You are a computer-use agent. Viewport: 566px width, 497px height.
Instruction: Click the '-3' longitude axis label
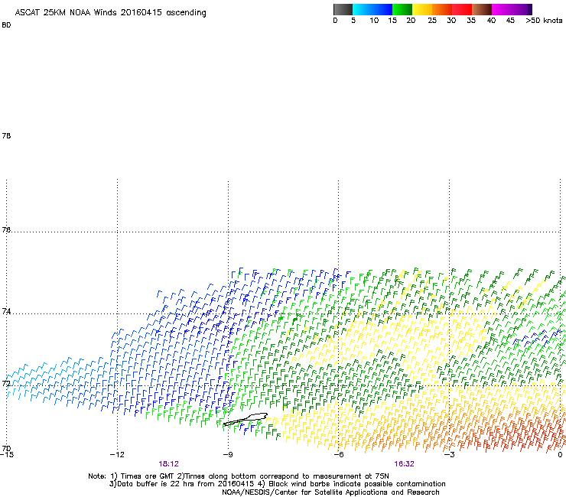(x=449, y=455)
